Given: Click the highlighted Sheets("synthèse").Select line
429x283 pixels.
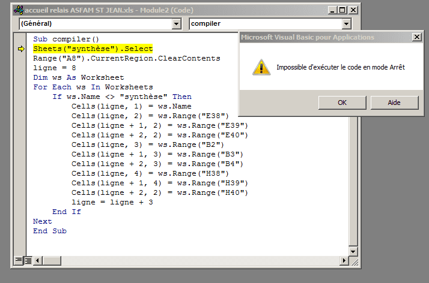Looking at the screenshot, I should pyautogui.click(x=93, y=49).
